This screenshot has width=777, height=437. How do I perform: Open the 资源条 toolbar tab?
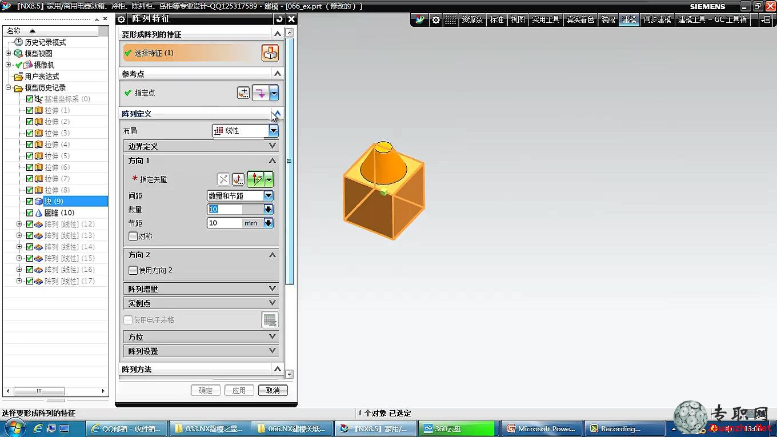[x=472, y=19]
